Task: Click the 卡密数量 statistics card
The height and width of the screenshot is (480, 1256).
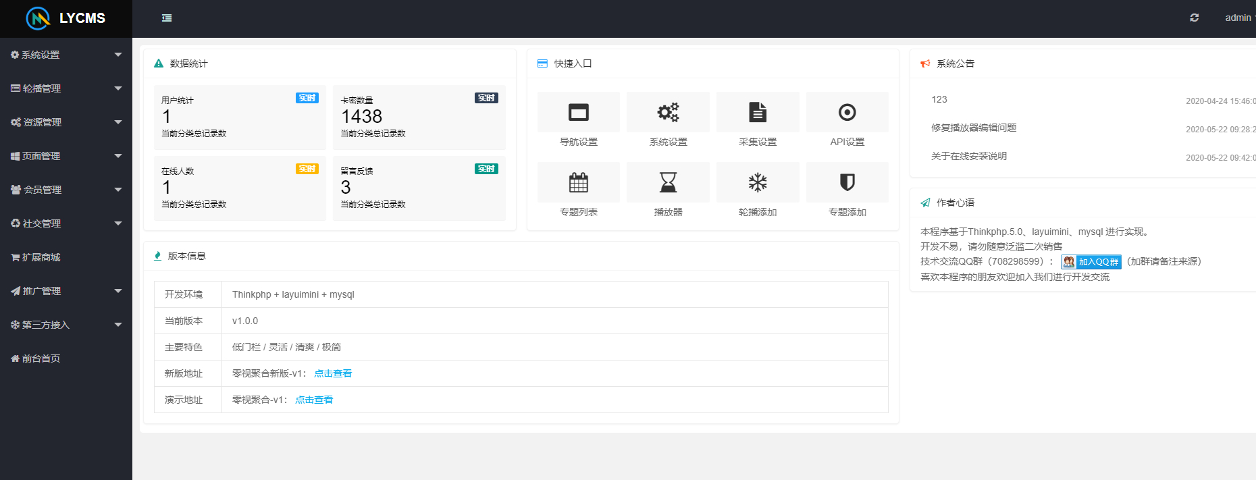Action: (419, 117)
